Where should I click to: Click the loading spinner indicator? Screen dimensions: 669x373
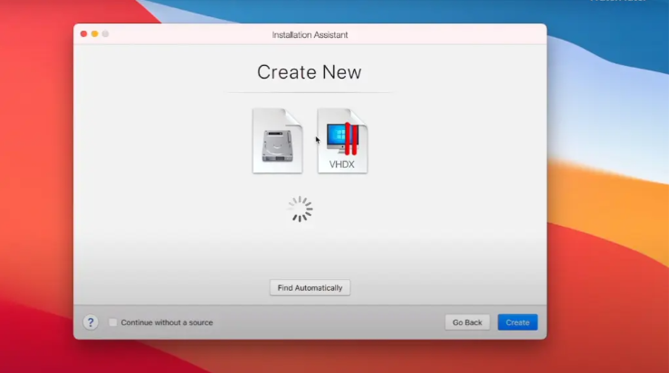[x=300, y=210]
